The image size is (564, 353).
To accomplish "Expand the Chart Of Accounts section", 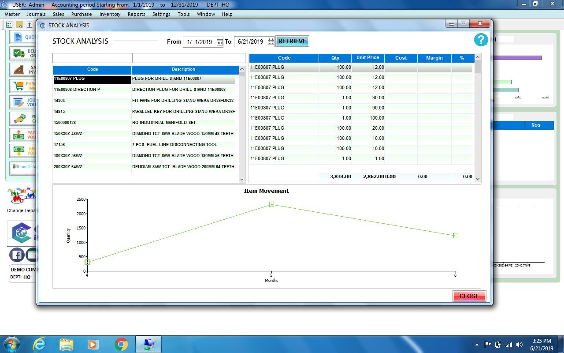I will [21, 167].
